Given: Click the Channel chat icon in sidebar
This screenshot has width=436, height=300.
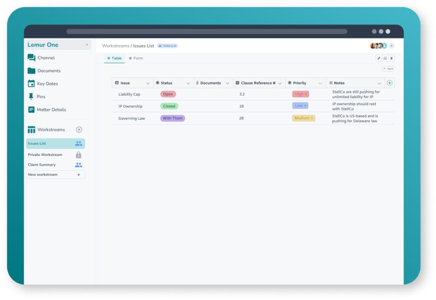Looking at the screenshot, I should click(32, 58).
